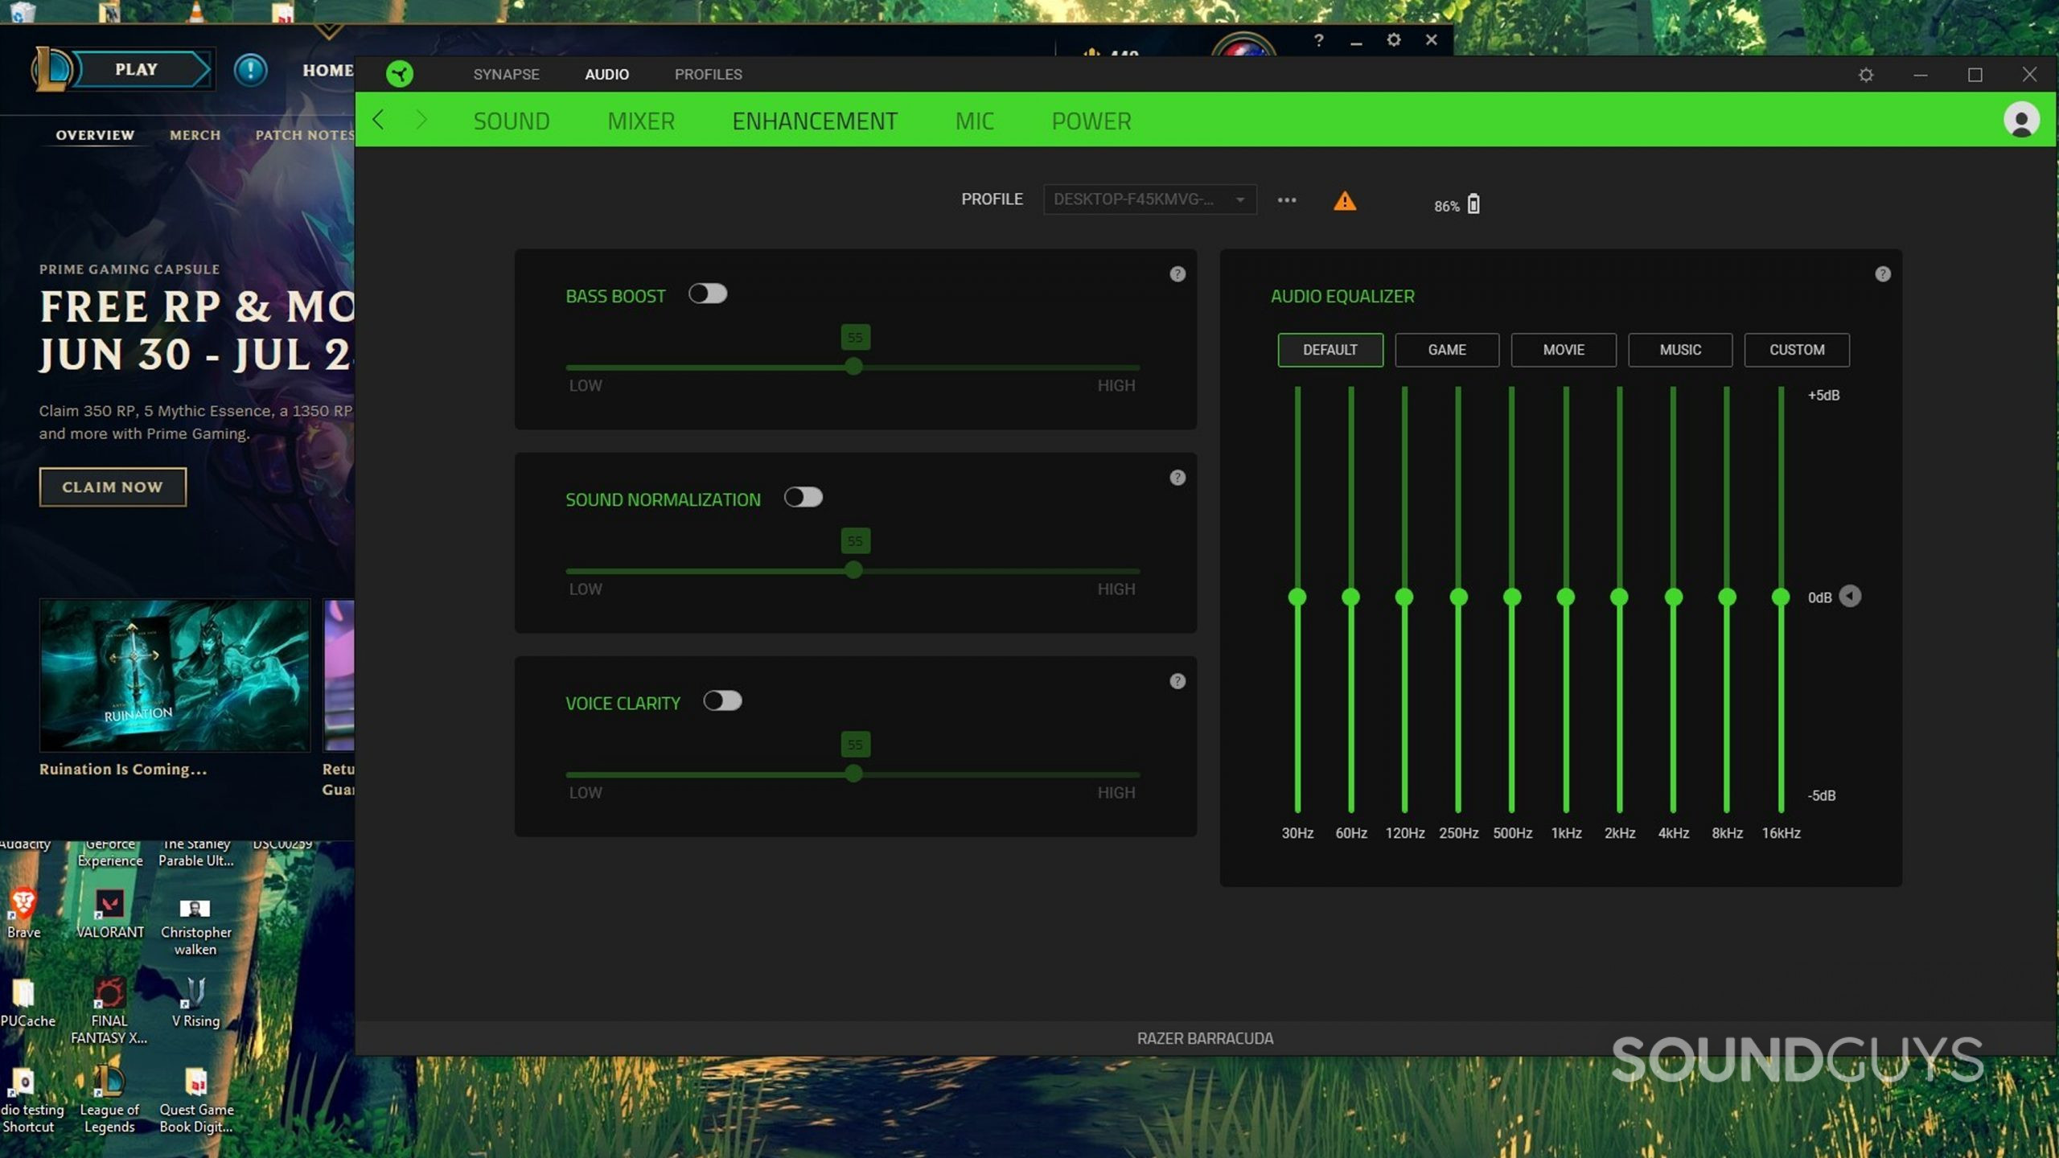Click the MIC tab in Razer Synapse
Viewport: 2059px width, 1158px height.
coord(974,120)
